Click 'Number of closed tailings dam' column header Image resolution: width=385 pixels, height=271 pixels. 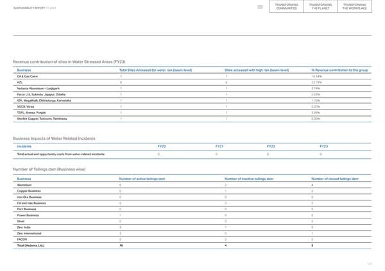(x=335, y=179)
